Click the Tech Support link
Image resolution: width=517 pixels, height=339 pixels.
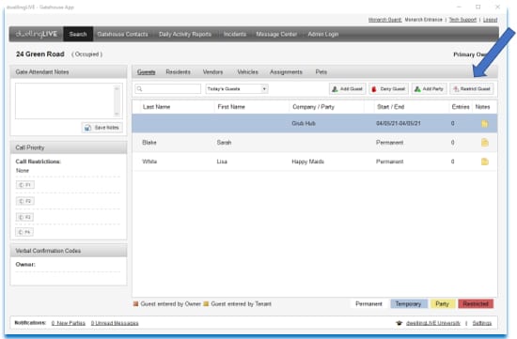click(462, 20)
